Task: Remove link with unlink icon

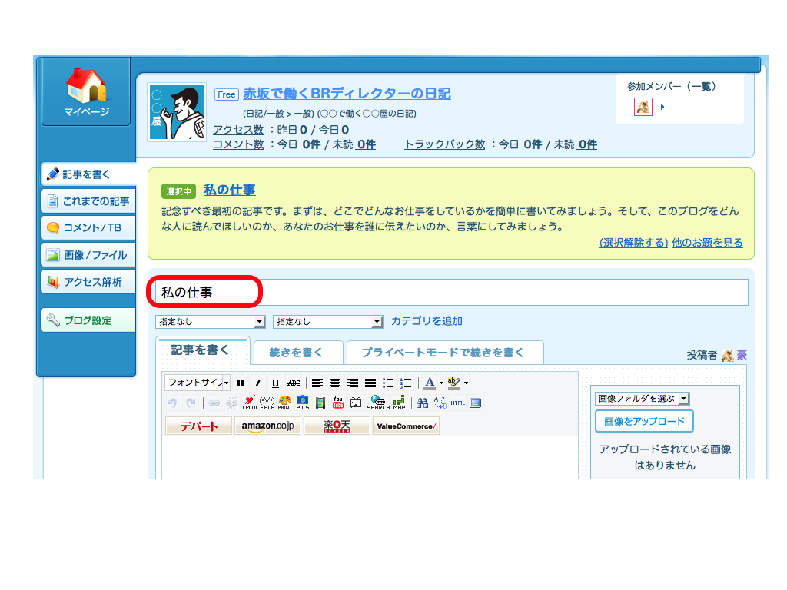Action: pyautogui.click(x=231, y=403)
